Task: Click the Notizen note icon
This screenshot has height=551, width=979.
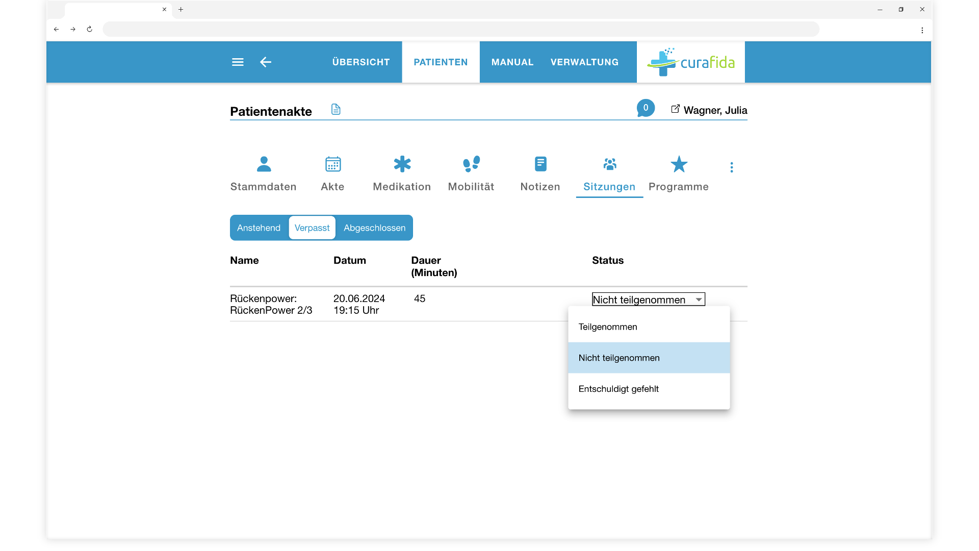Action: tap(540, 164)
